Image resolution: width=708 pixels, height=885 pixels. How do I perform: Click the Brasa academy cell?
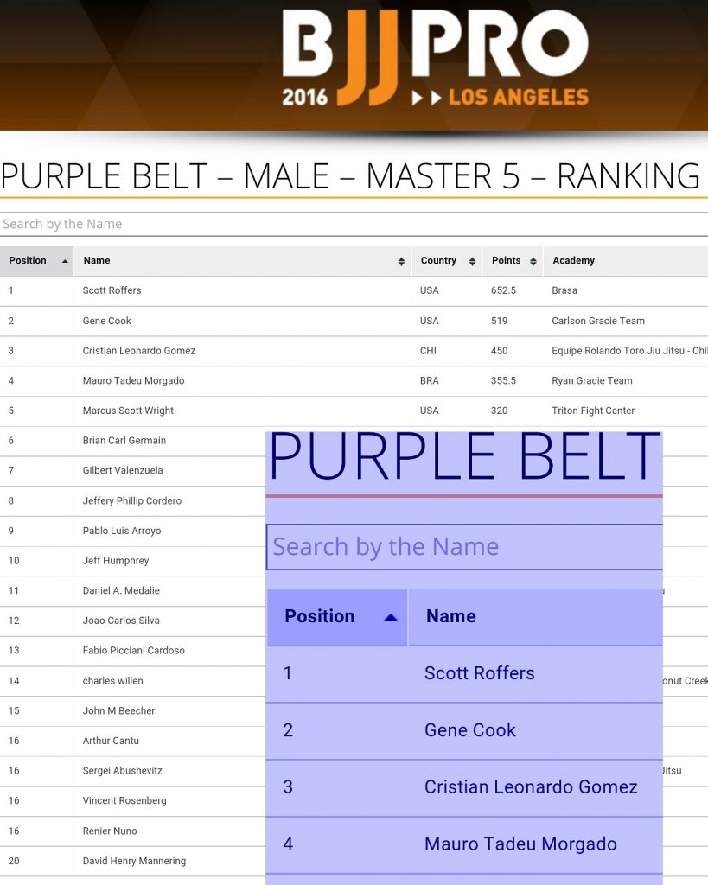tap(564, 290)
